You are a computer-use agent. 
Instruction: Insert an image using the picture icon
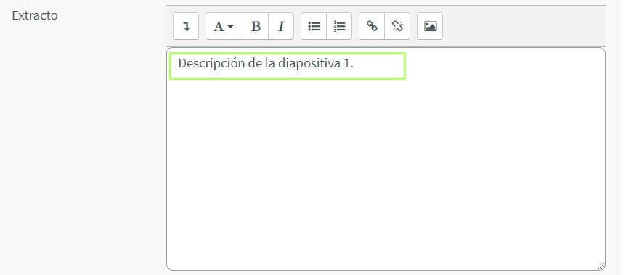(x=430, y=26)
